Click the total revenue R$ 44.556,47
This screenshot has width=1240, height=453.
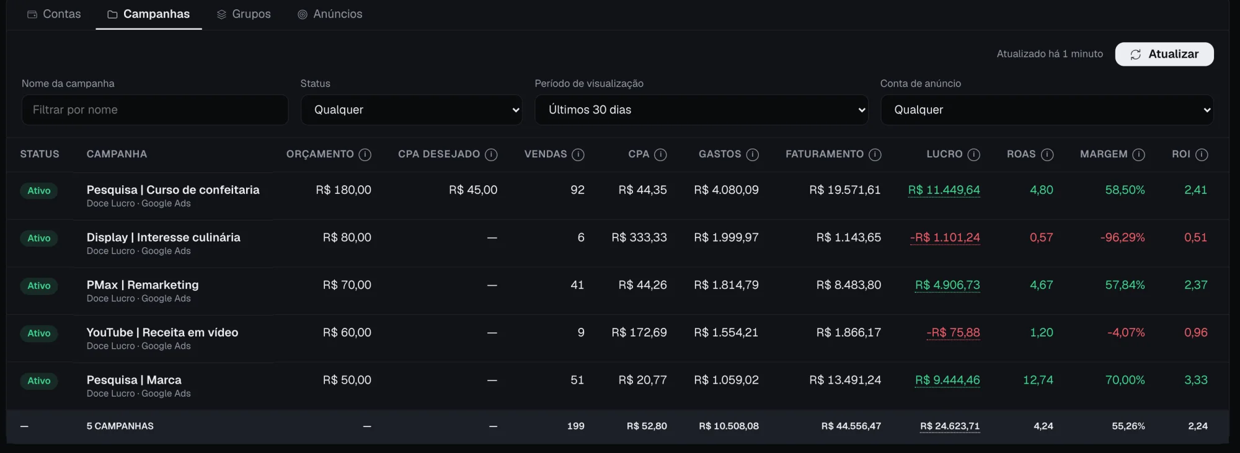(851, 426)
